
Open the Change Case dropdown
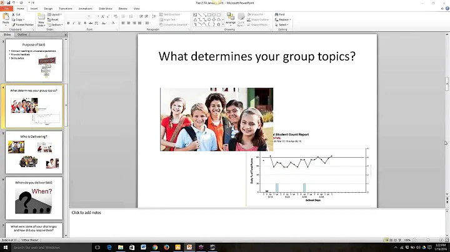[x=104, y=23]
